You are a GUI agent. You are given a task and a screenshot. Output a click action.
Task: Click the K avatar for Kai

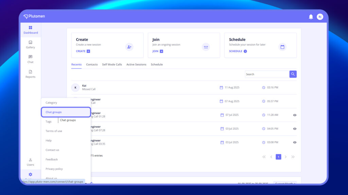[75, 88]
